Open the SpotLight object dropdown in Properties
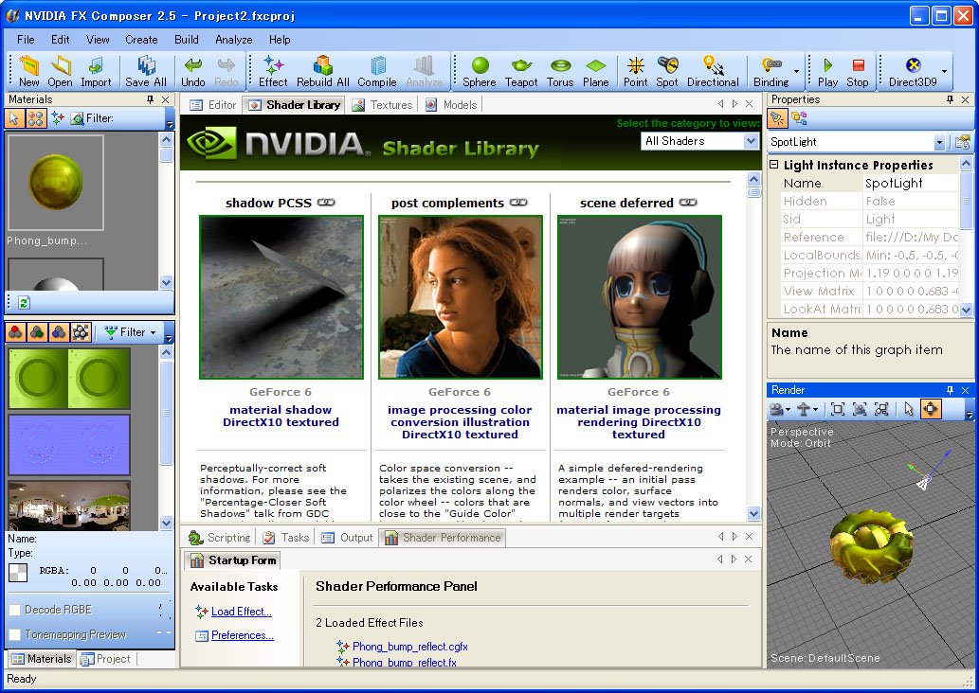 939,142
